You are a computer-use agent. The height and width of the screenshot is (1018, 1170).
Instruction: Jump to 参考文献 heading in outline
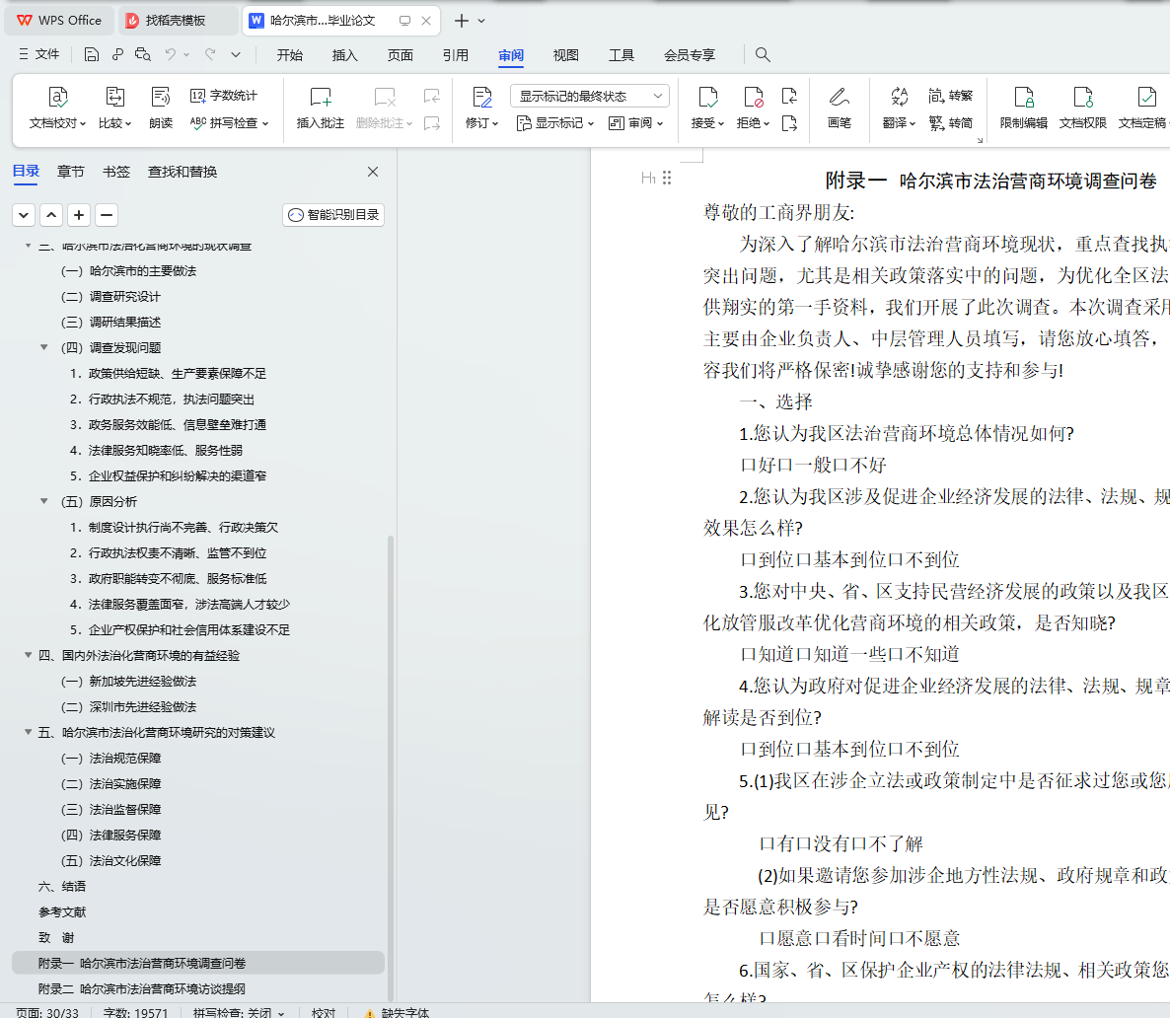pos(63,912)
